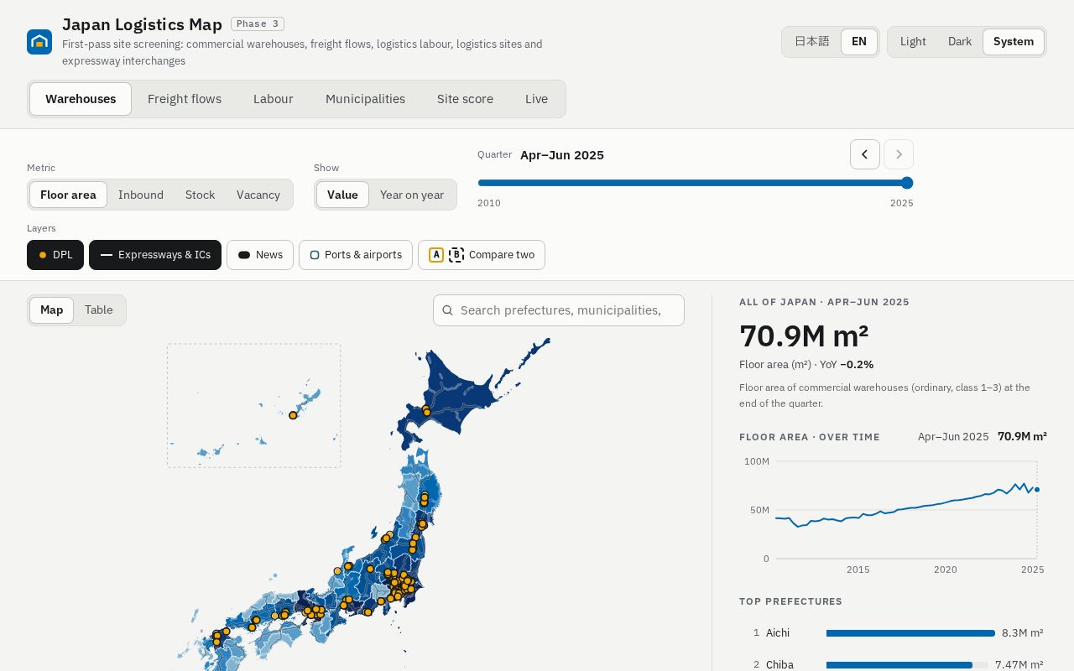Select Floor area metric
This screenshot has width=1074, height=671.
[x=68, y=195]
